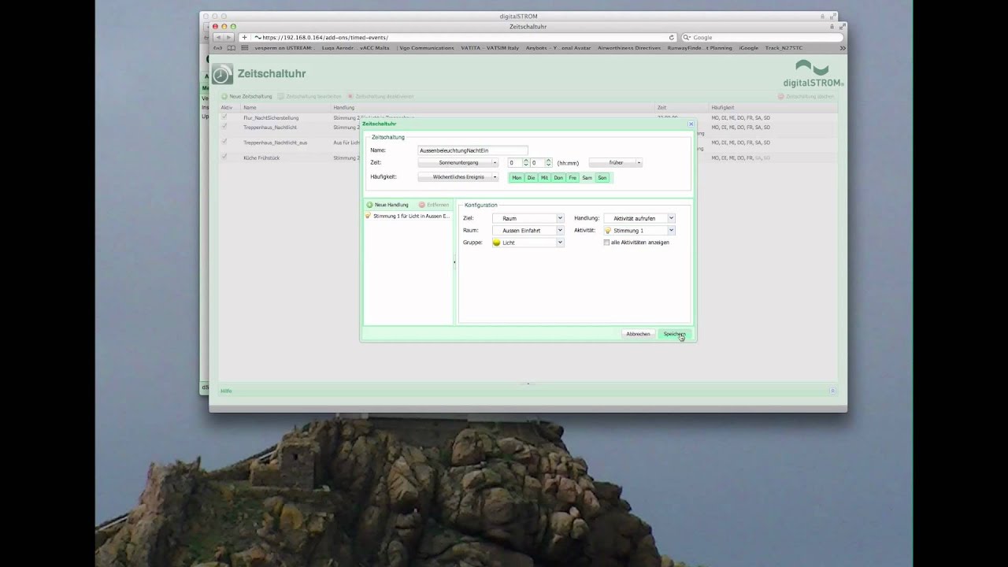1008x567 pixels.
Task: Click the plus add-bookmark button in Safari
Action: pos(245,37)
